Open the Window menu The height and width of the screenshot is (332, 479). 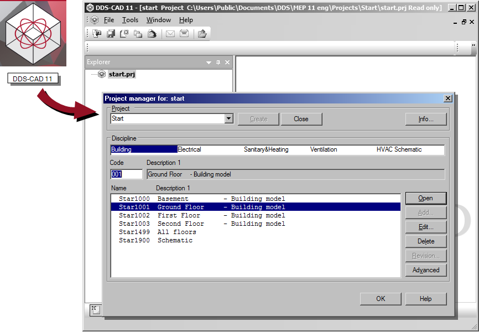pyautogui.click(x=159, y=20)
